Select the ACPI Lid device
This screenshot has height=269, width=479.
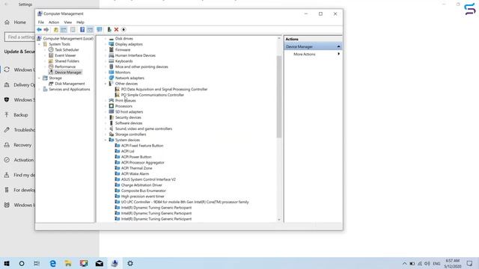[x=127, y=151]
